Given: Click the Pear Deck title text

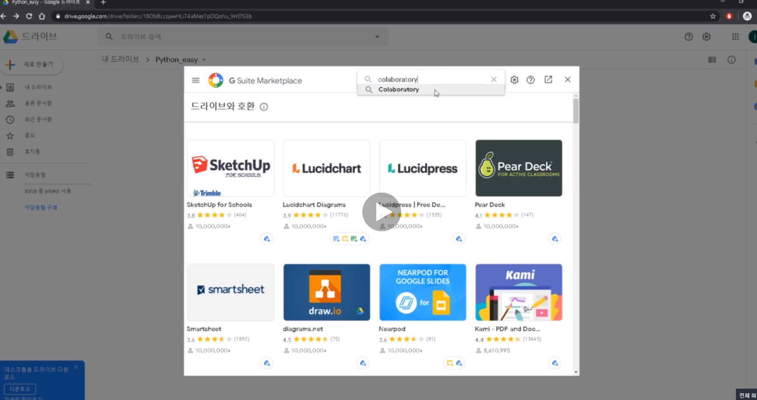Looking at the screenshot, I should coord(490,205).
